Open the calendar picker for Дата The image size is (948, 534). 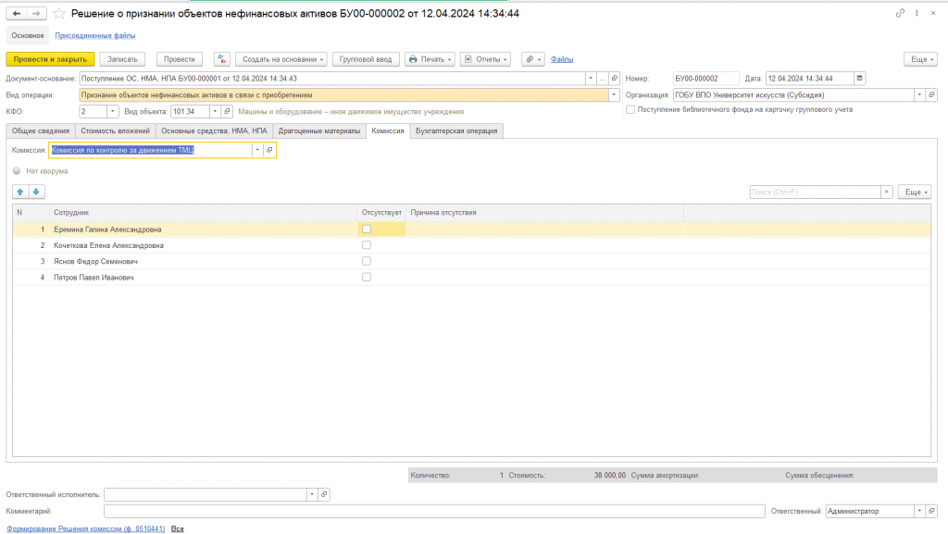pos(859,79)
